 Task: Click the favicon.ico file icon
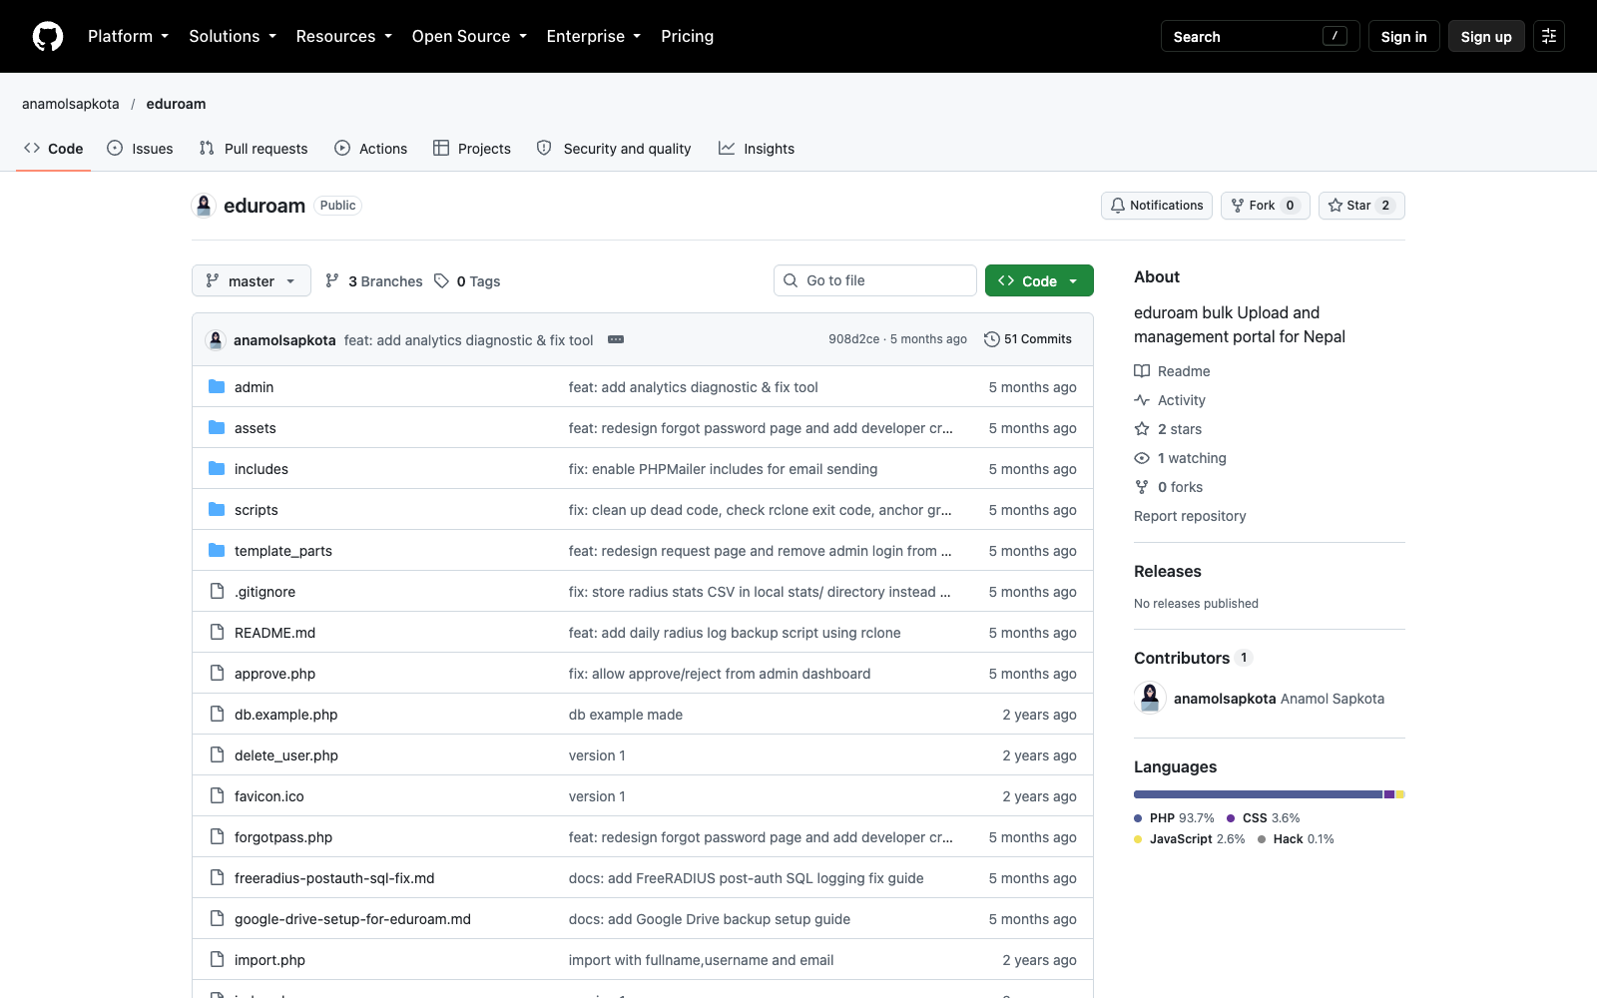tap(217, 795)
